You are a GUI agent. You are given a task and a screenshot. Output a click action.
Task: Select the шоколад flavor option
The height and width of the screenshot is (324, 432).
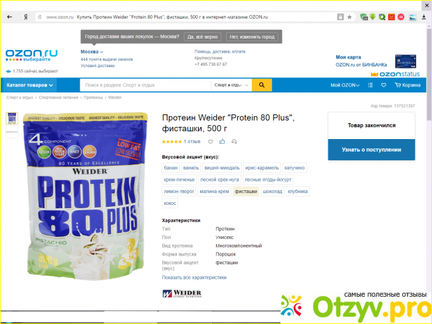[x=272, y=192]
